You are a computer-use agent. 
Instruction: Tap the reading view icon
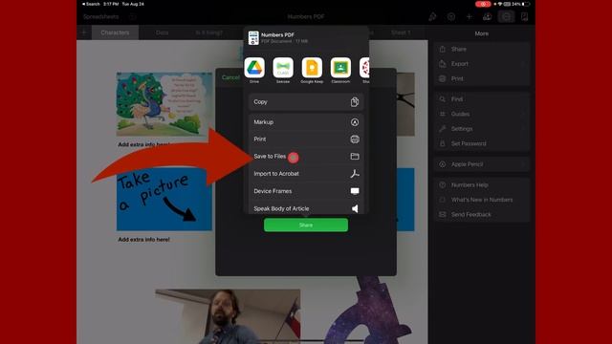(524, 17)
